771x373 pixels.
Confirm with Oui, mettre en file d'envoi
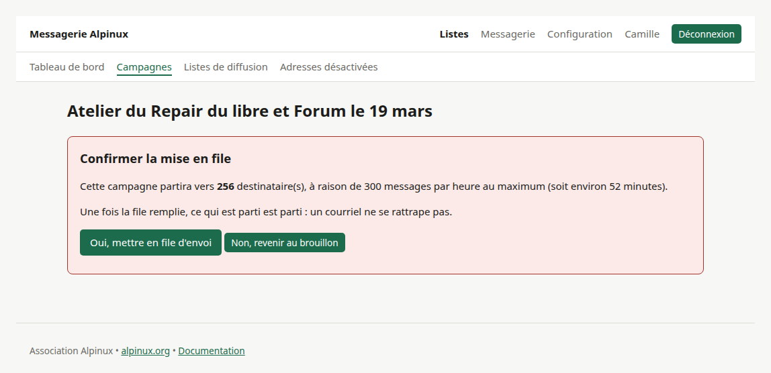150,243
